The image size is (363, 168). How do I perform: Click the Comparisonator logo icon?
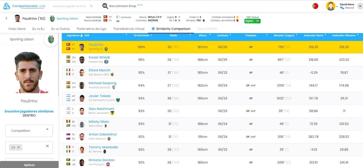[x=7, y=6]
